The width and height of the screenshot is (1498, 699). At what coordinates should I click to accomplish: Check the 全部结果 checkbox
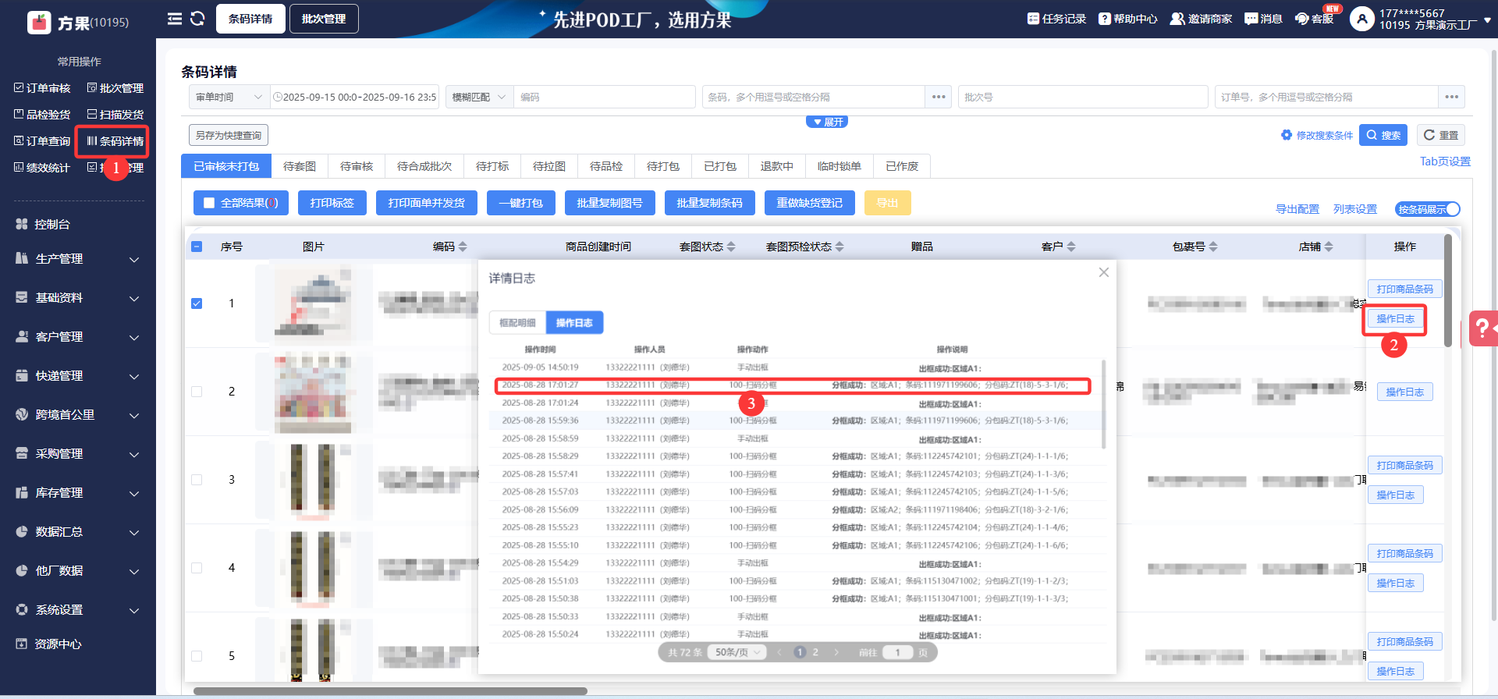pos(209,203)
